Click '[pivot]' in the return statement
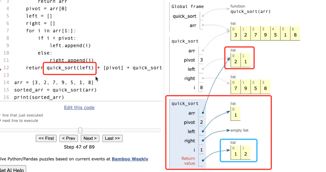The width and height of the screenshot is (326, 172). [x=113, y=68]
